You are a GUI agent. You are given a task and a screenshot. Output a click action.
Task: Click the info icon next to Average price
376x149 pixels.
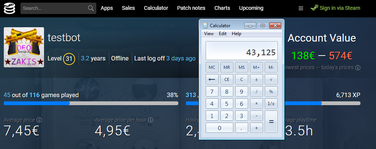coord(39,120)
